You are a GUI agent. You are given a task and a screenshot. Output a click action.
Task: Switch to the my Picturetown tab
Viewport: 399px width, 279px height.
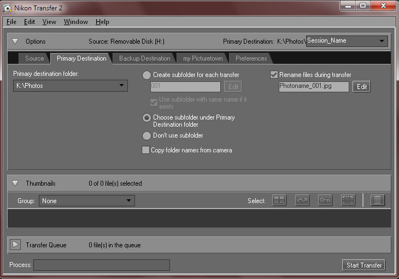coord(203,58)
